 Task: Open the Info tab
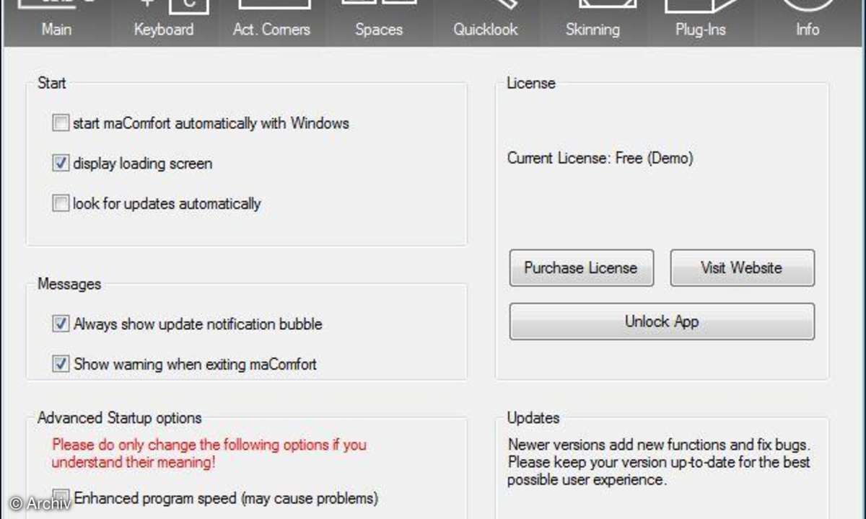pyautogui.click(x=808, y=22)
